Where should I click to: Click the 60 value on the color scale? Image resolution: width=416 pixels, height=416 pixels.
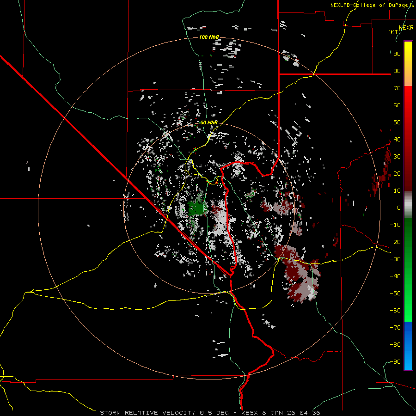[x=397, y=105]
